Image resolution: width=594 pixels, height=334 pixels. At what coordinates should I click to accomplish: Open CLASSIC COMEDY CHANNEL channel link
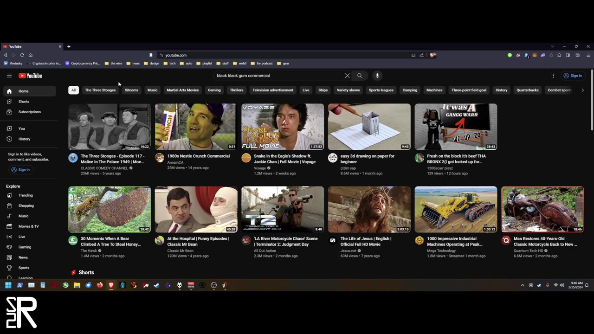click(x=104, y=168)
